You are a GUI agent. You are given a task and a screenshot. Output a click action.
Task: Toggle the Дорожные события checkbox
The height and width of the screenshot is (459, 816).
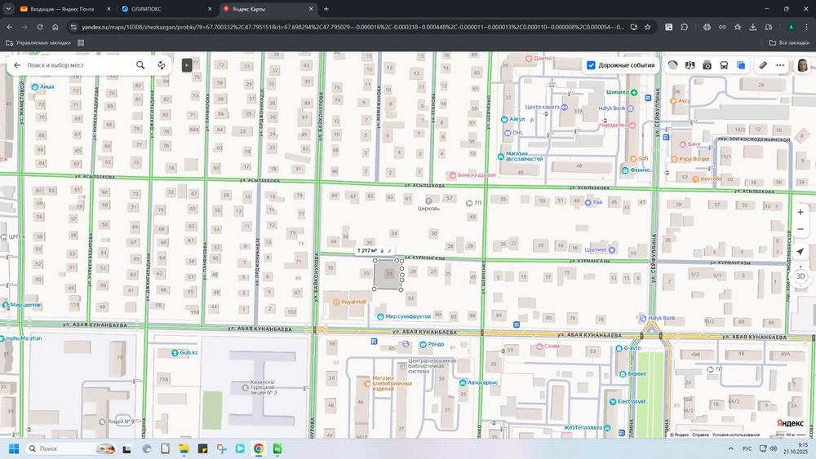pyautogui.click(x=592, y=65)
